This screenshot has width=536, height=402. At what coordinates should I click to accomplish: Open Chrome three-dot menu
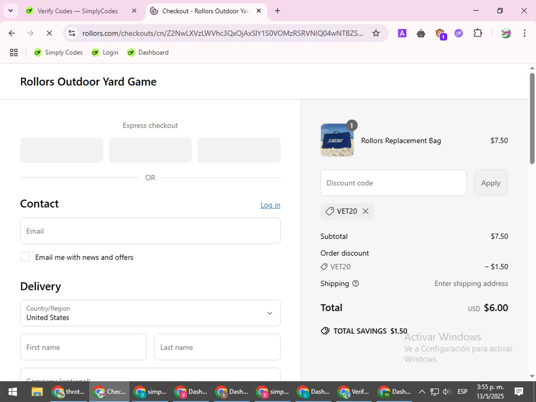tap(525, 33)
